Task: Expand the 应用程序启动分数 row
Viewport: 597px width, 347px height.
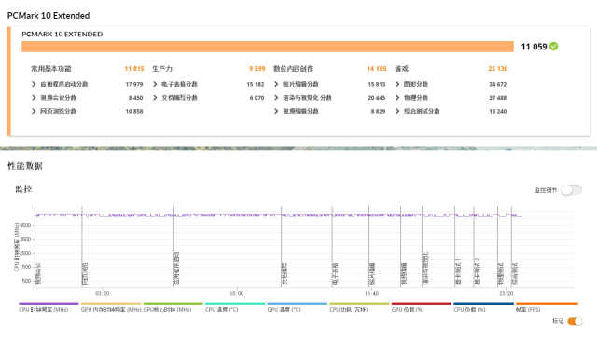Action: tap(34, 84)
